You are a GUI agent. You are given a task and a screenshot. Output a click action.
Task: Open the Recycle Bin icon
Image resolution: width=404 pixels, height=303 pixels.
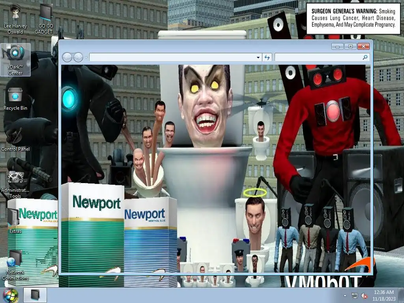click(15, 99)
